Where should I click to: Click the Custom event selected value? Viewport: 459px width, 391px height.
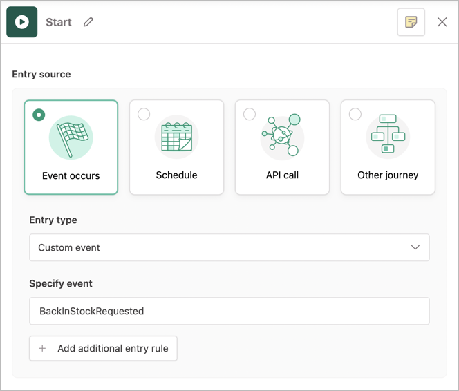point(69,247)
